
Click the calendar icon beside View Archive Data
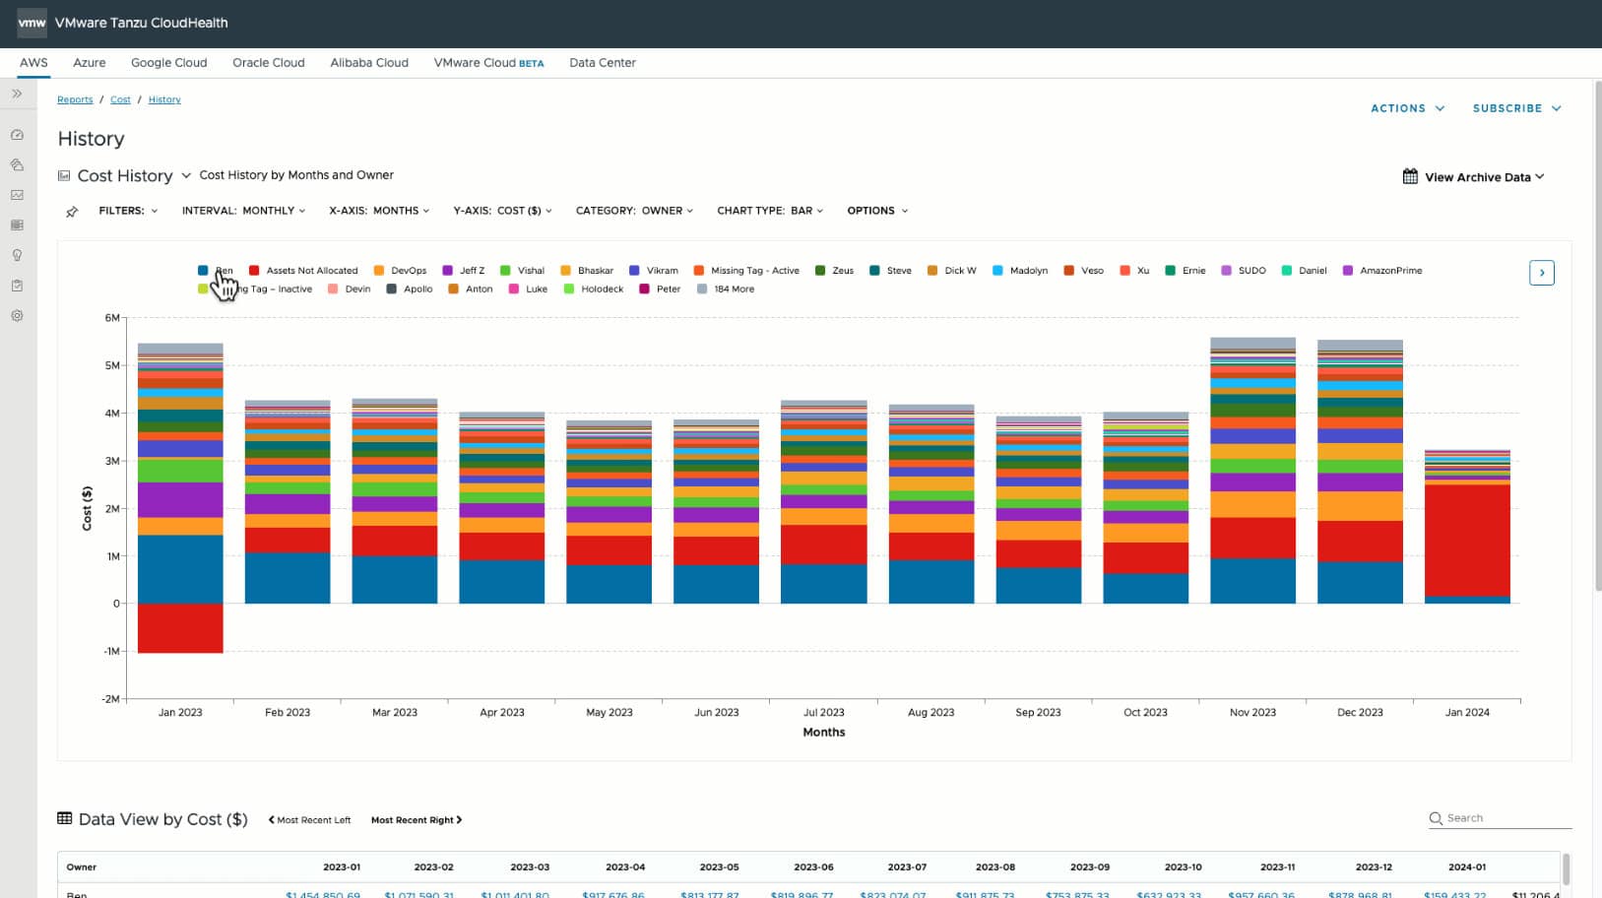(1410, 176)
